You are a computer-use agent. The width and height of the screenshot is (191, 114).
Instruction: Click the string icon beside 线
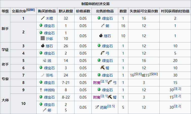click(x=44, y=61)
